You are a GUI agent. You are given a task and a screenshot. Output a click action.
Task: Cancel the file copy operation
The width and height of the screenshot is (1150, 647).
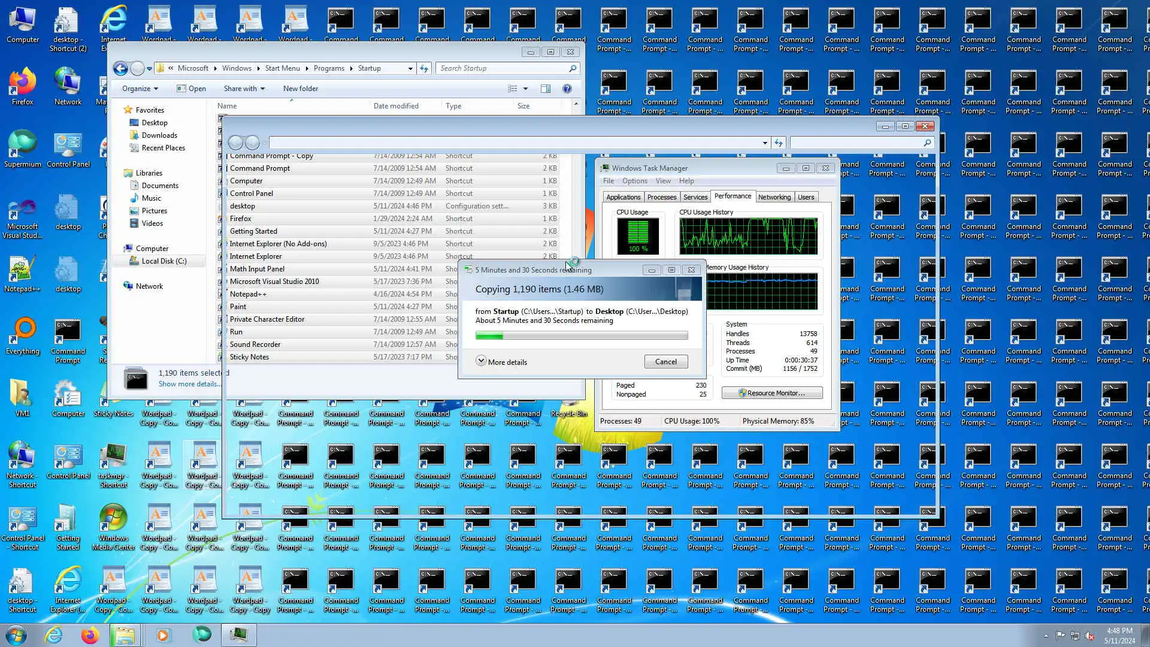pyautogui.click(x=665, y=362)
